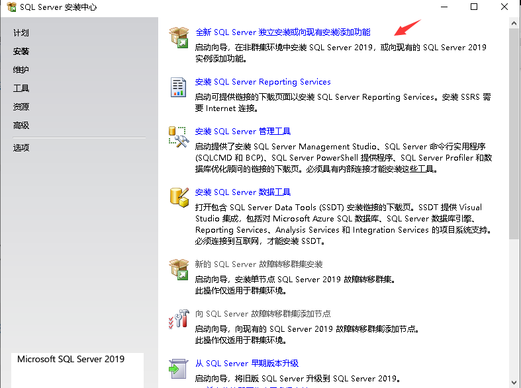Select 安装 in the left navigation
Viewport: 521px width, 388px height.
pyautogui.click(x=21, y=52)
